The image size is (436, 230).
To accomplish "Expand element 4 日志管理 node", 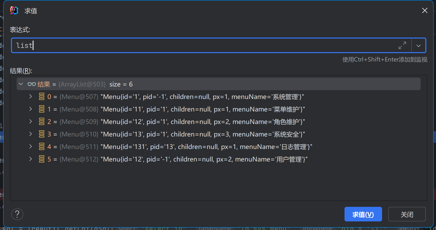I will coord(31,147).
